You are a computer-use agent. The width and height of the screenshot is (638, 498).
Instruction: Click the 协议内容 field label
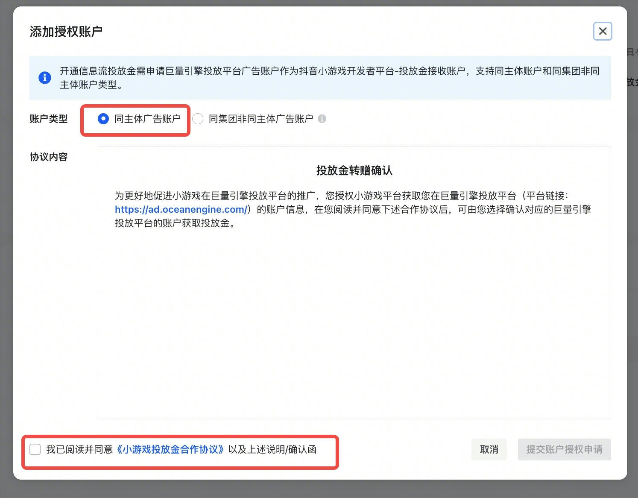(49, 157)
